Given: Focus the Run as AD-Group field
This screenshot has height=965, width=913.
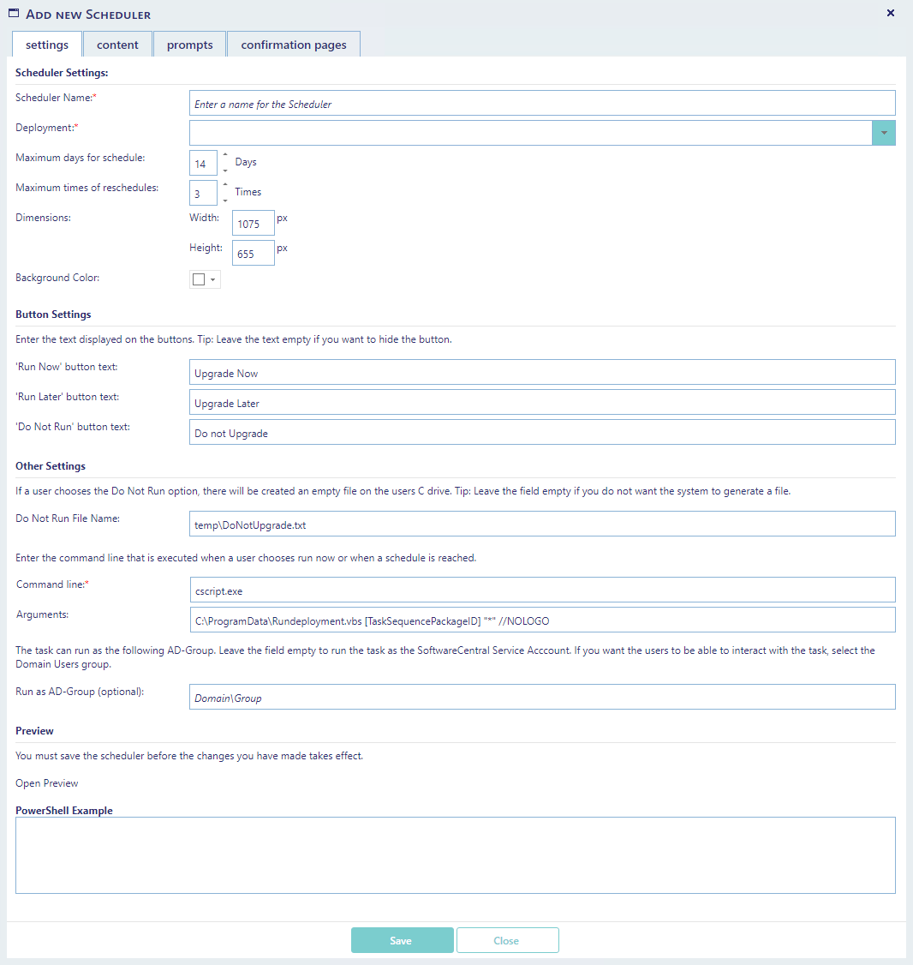Looking at the screenshot, I should coord(541,698).
